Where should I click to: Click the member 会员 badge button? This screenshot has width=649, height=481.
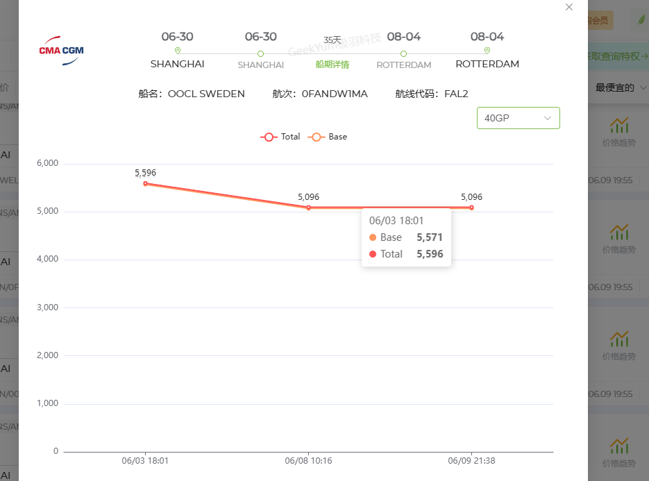point(600,20)
